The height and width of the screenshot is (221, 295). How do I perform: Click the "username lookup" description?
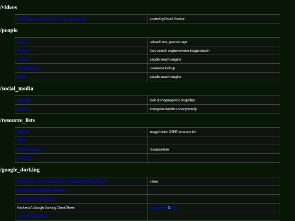pyautogui.click(x=162, y=68)
